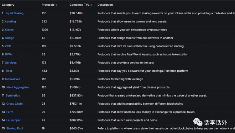Open the Launchpad category link
Viewport: 235px width, 133px height.
(x=14, y=120)
